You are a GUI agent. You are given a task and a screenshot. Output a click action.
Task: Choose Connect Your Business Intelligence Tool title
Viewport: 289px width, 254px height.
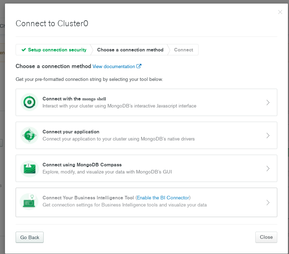point(88,198)
